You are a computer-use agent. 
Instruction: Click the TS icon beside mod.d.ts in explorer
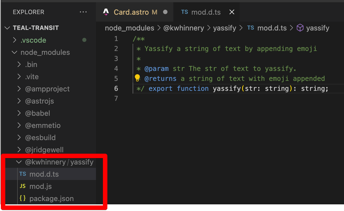tap(23, 174)
